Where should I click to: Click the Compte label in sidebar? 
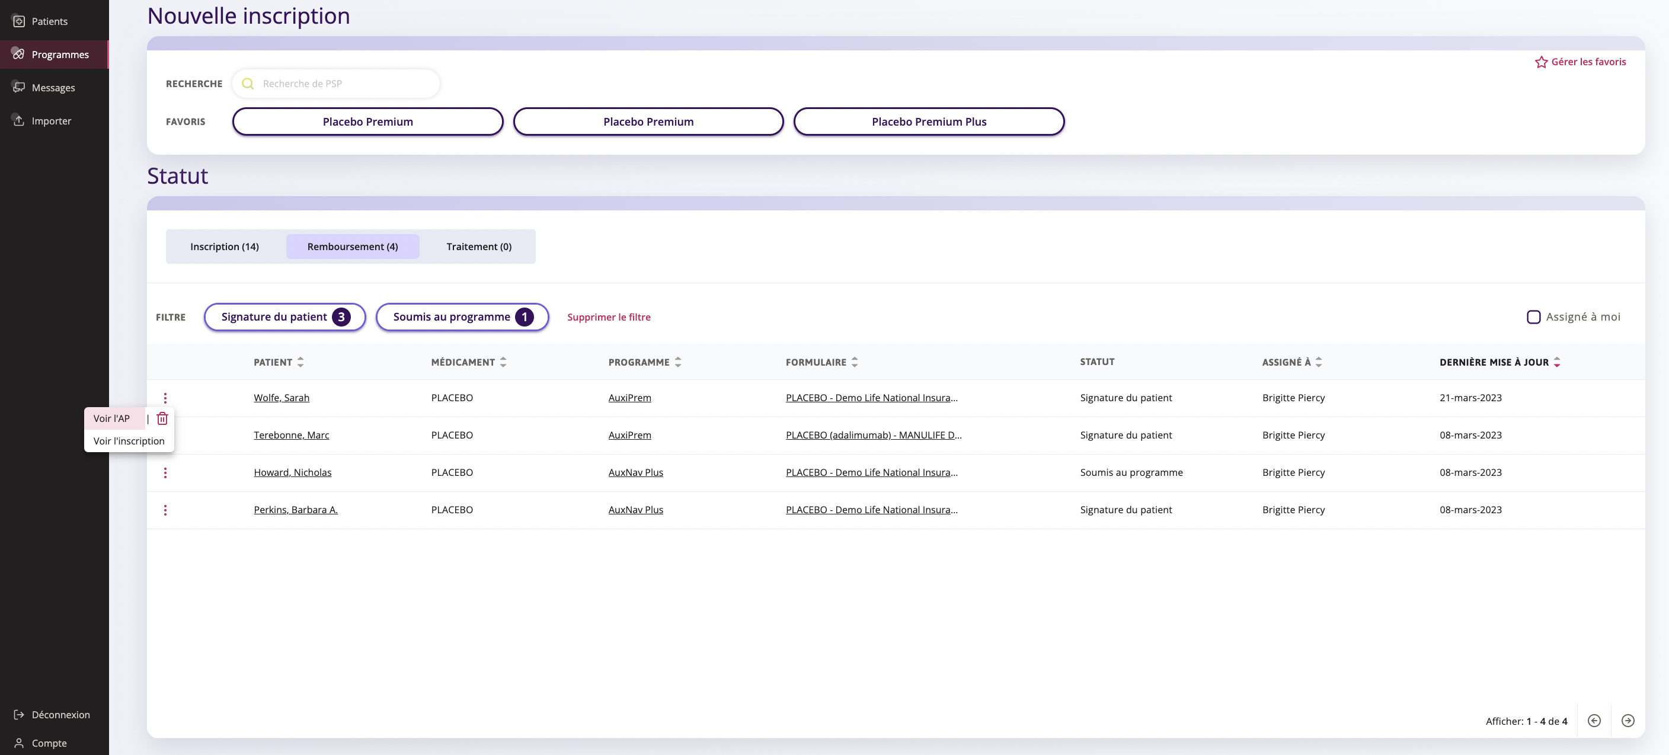coord(49,743)
